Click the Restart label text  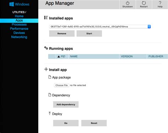click(144, 7)
